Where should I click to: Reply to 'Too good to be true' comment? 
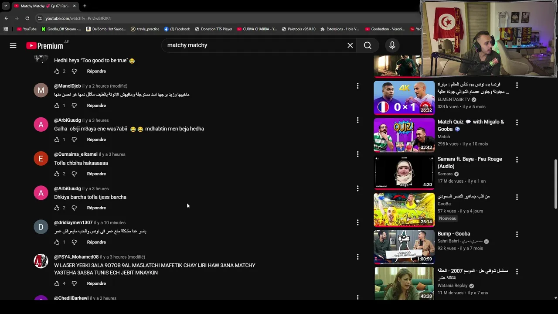(x=96, y=71)
